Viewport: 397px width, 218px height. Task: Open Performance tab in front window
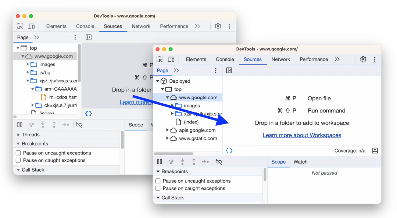coord(314,59)
